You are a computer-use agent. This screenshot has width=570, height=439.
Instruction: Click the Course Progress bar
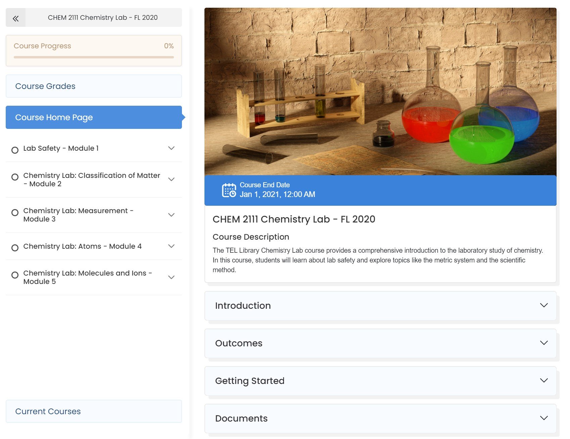point(94,57)
